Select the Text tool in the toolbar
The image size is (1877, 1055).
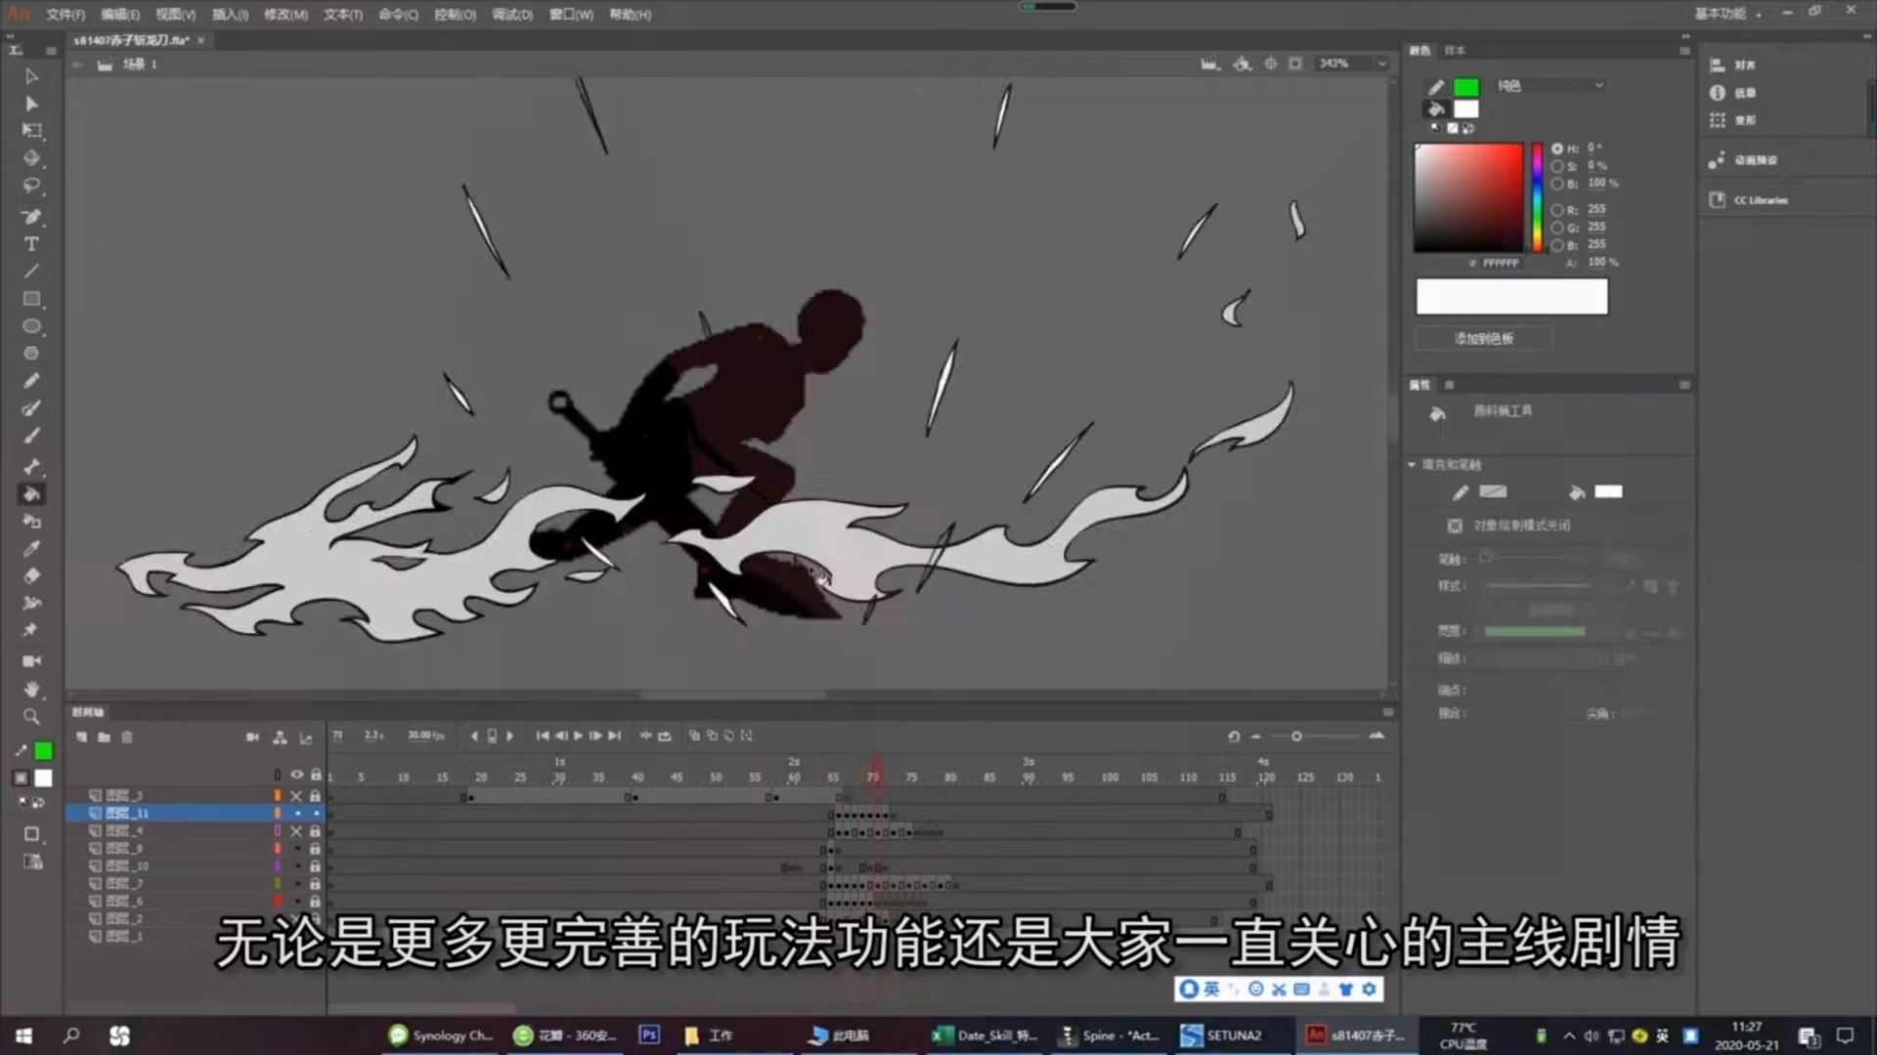pyautogui.click(x=31, y=244)
